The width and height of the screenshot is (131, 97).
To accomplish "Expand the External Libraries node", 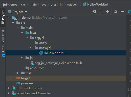I will (x=8, y=88).
